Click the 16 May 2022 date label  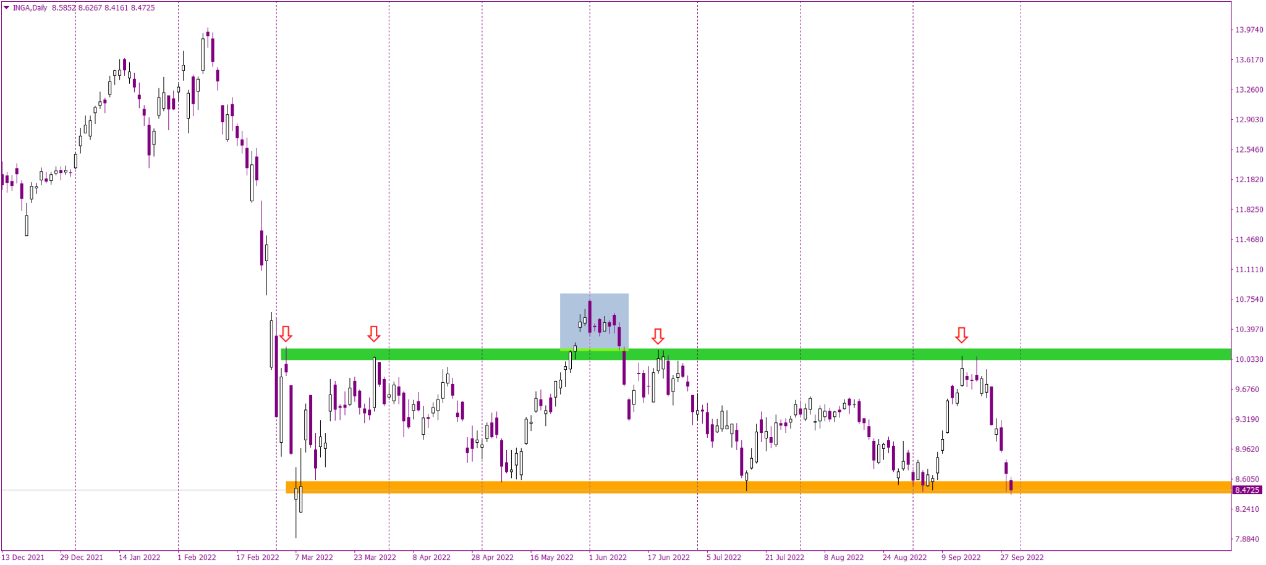[x=552, y=558]
